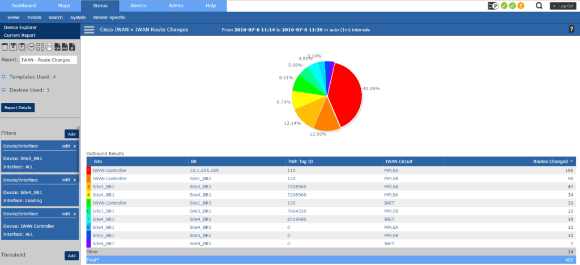Screen dimensions: 580x265
Task: Remove the Site3_BR1 device filter
Action: [75, 146]
